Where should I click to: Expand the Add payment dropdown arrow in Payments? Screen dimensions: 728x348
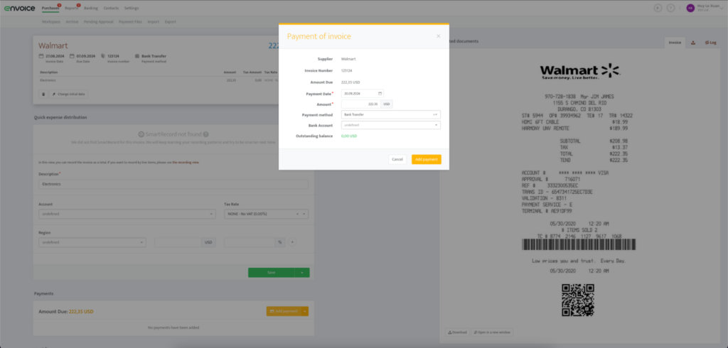(x=305, y=311)
